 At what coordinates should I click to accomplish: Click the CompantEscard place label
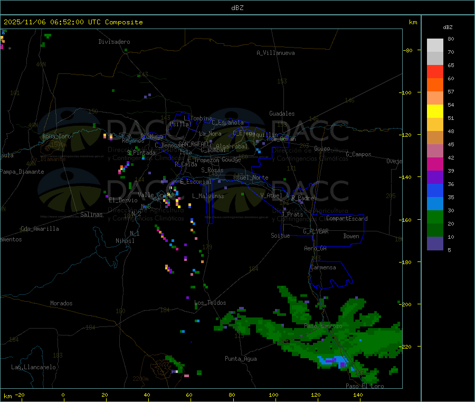click(x=347, y=219)
